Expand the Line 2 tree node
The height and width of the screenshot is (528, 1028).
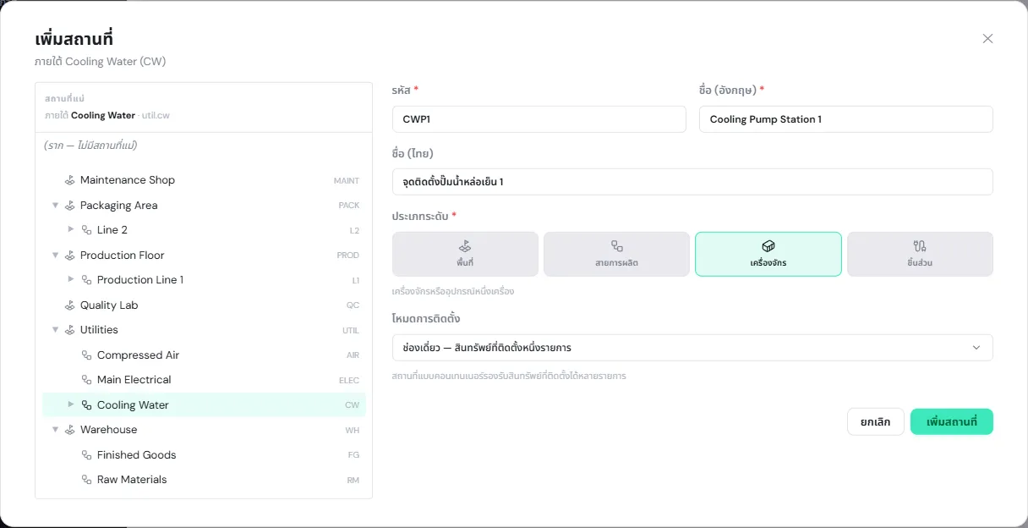[71, 230]
